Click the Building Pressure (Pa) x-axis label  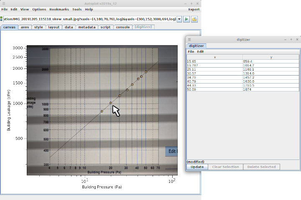point(102,187)
